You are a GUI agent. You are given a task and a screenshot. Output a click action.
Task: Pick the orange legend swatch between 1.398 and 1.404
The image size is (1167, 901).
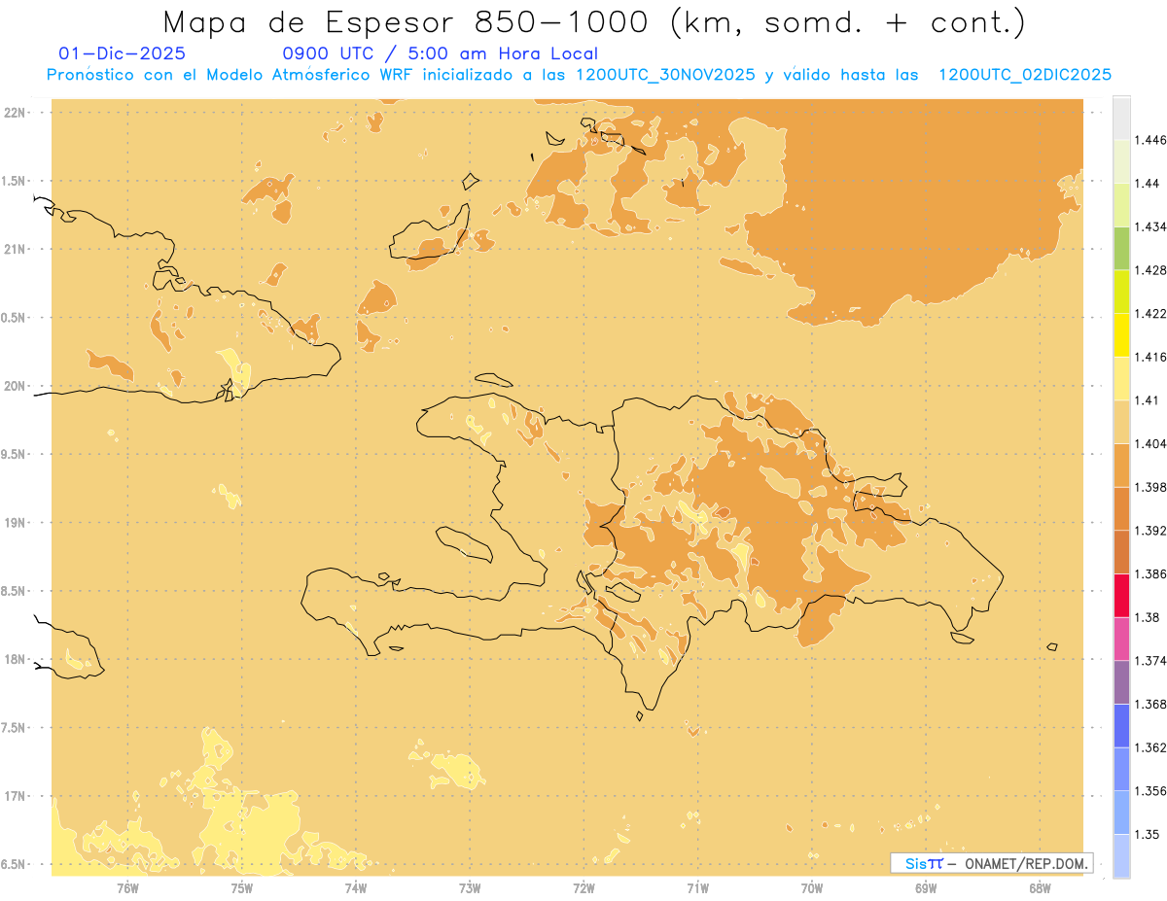1121,466
